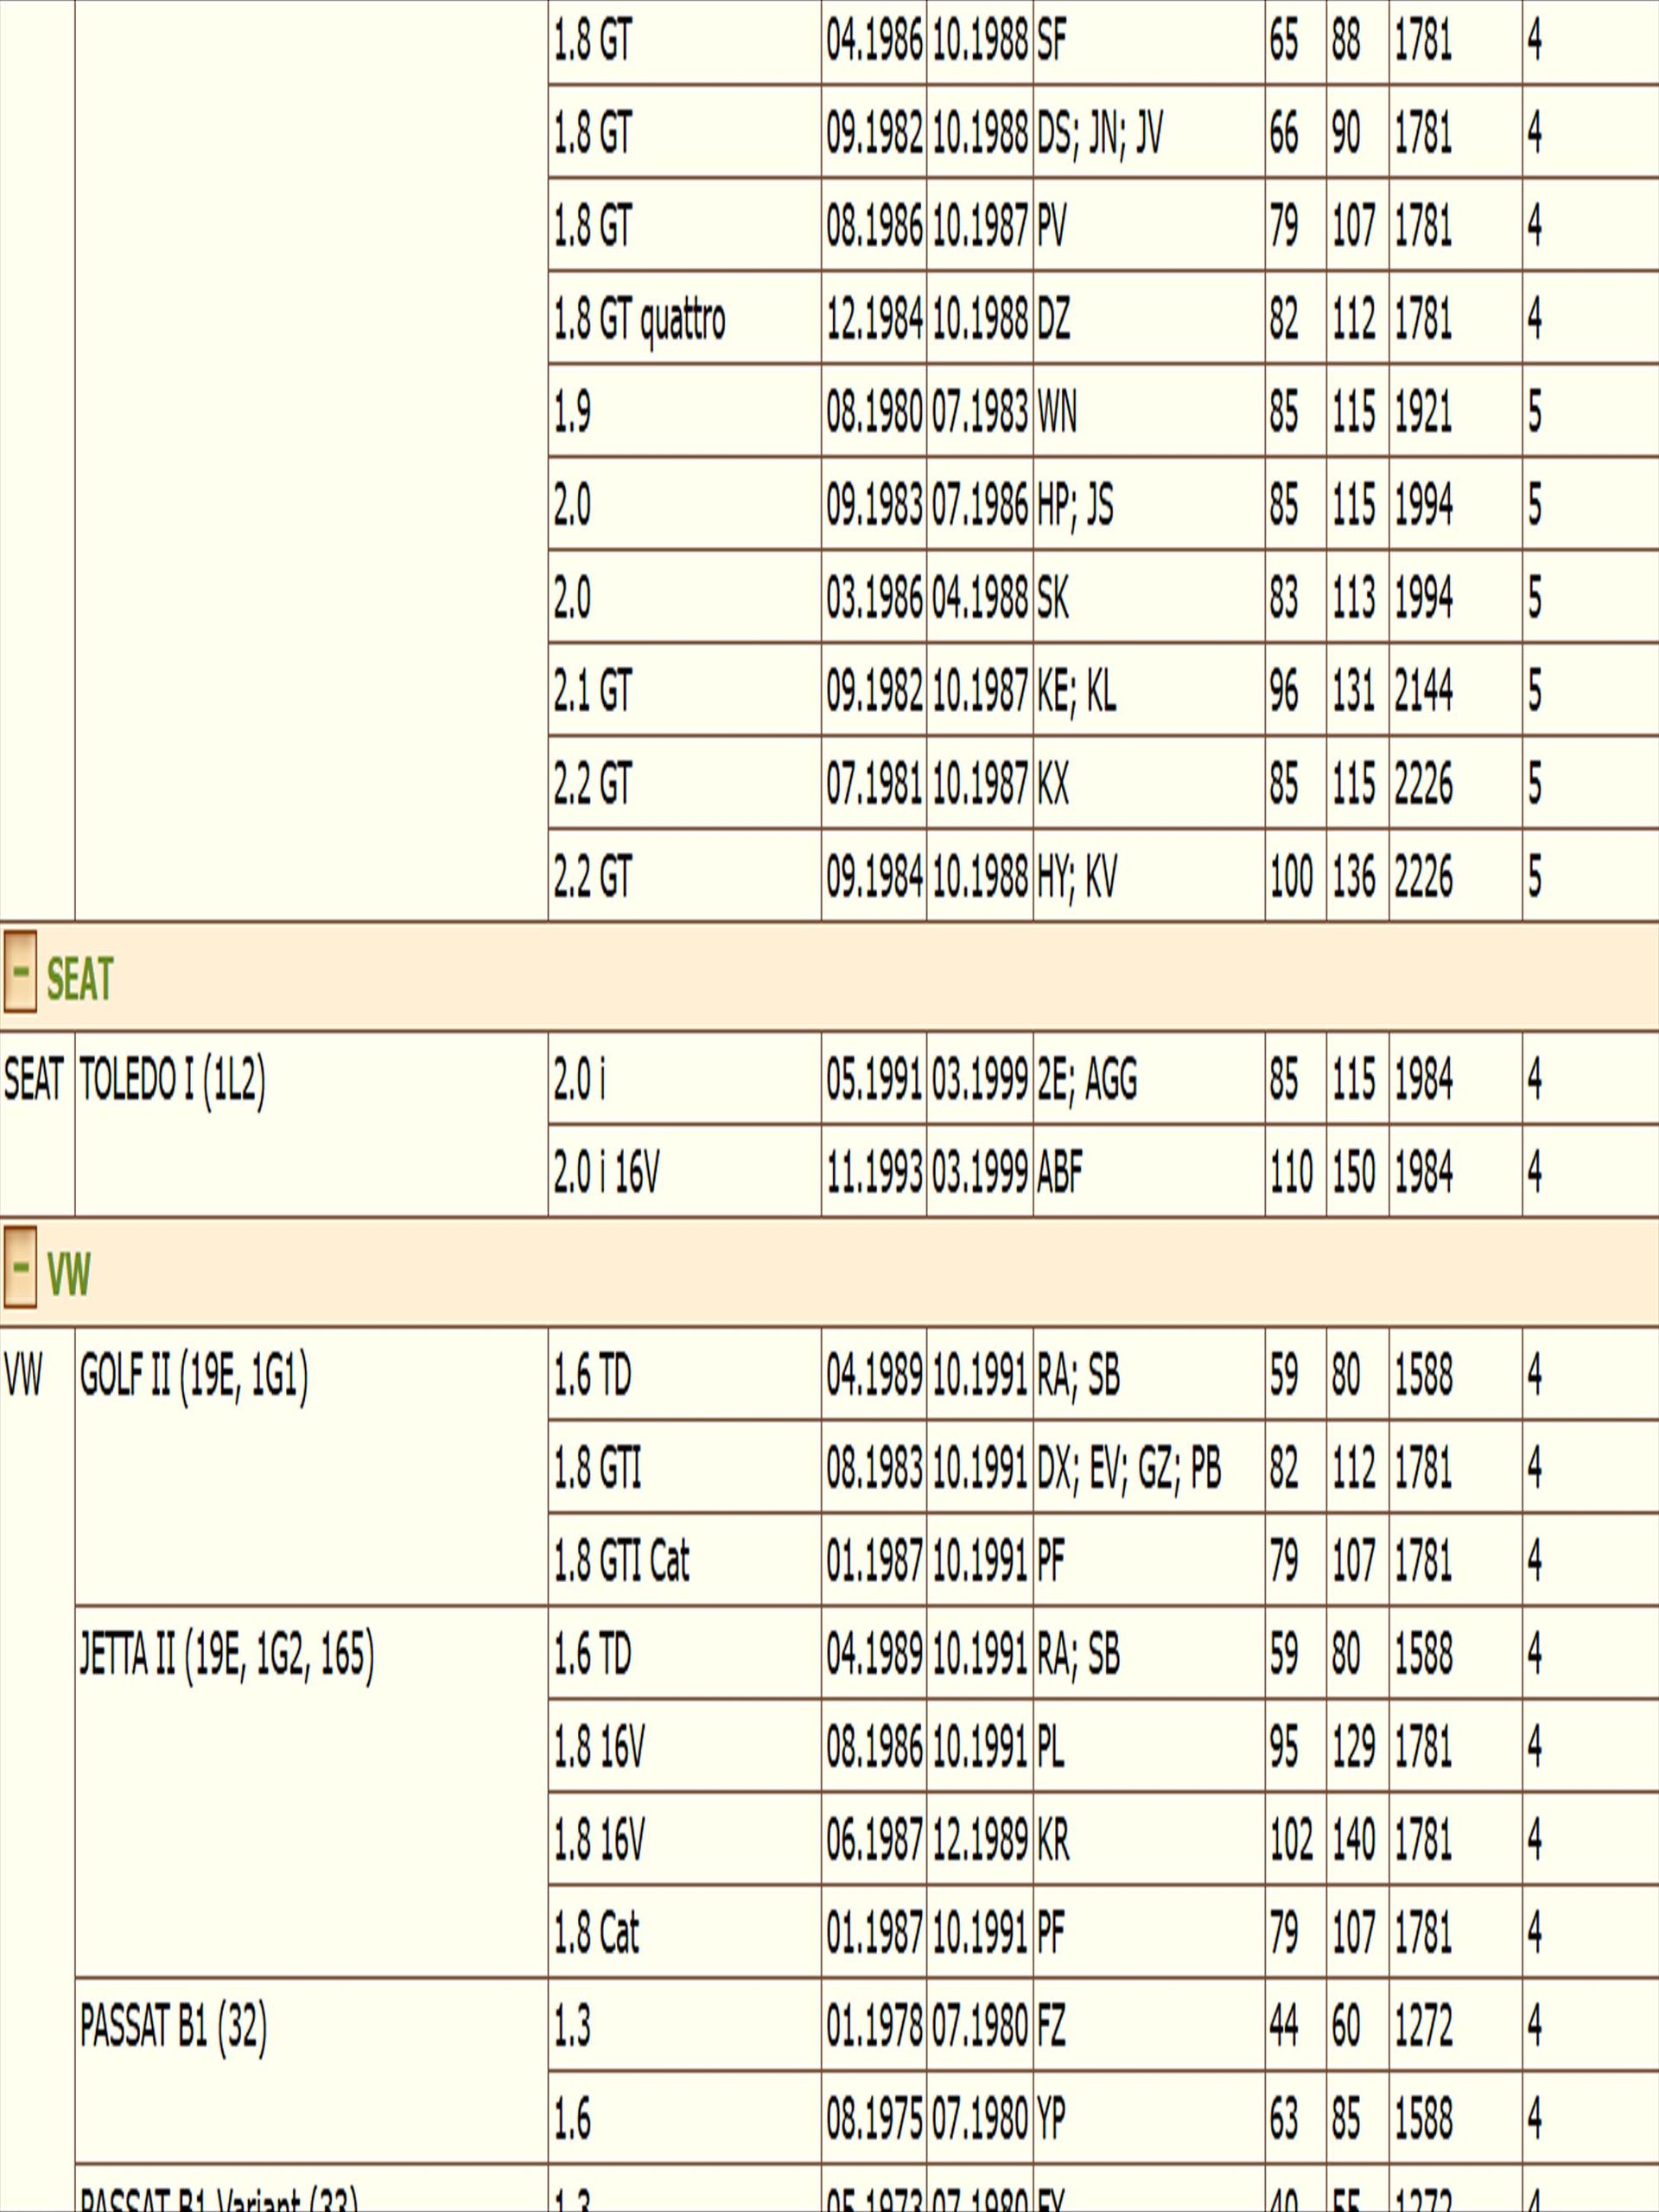1659x2212 pixels.
Task: Click start date 04.1986
Action: pos(874,41)
